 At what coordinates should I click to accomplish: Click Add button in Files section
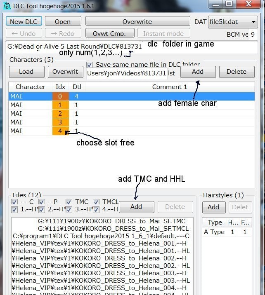pos(137,207)
